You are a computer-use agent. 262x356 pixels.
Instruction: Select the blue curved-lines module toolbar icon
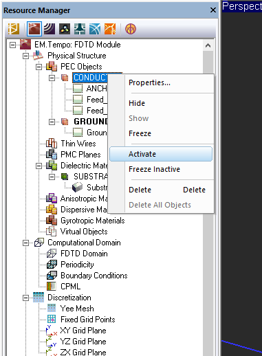[95, 29]
